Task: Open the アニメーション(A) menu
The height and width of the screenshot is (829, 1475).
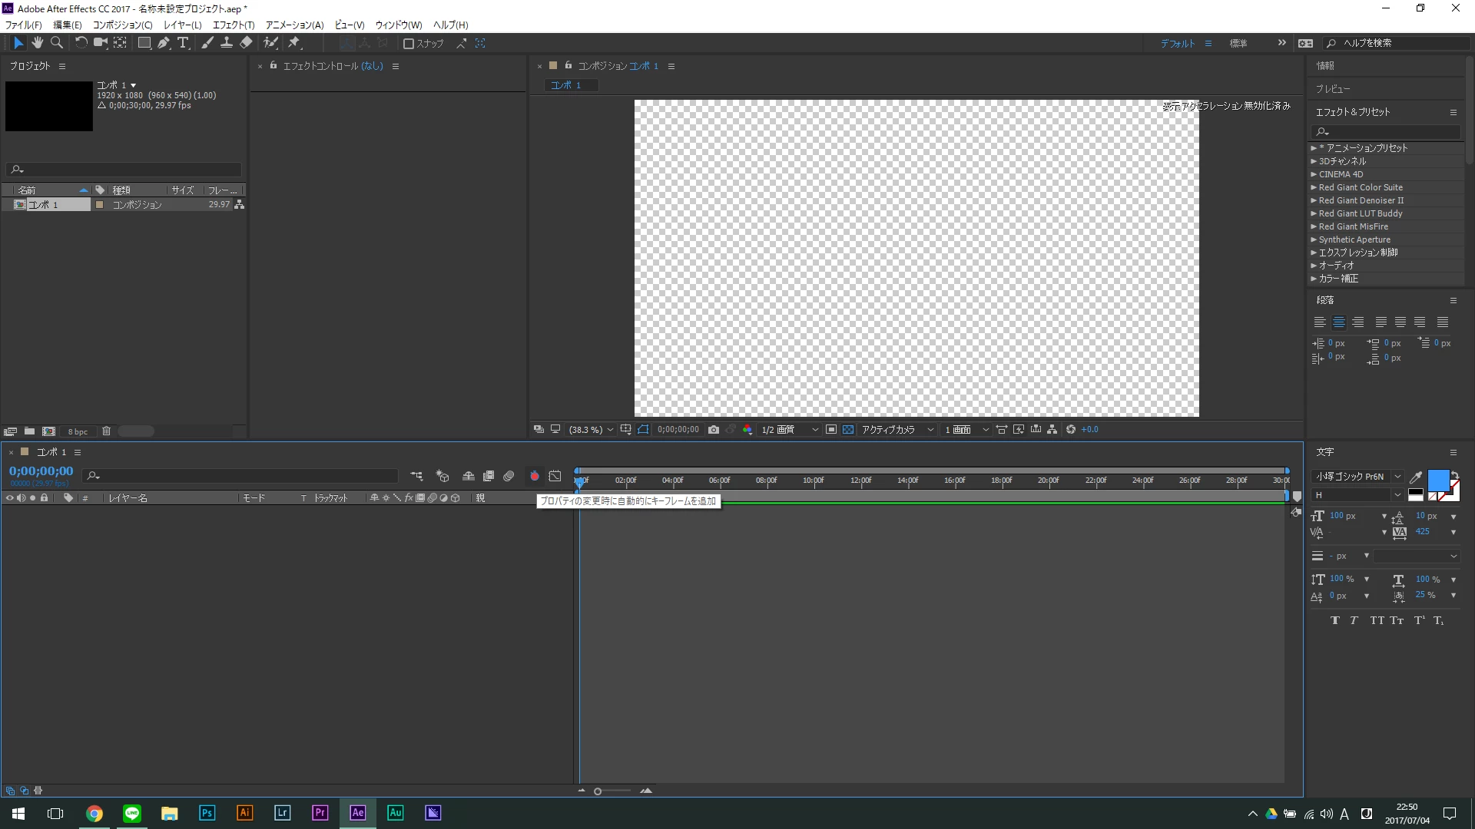Action: tap(294, 25)
